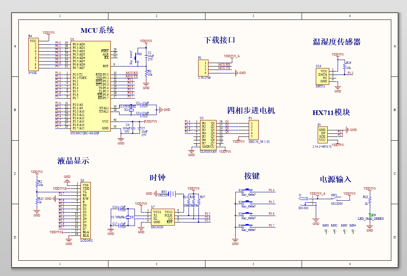Click the R4 resistor array component
Image resolution: width=407 pixels, height=276 pixels.
(x=33, y=54)
